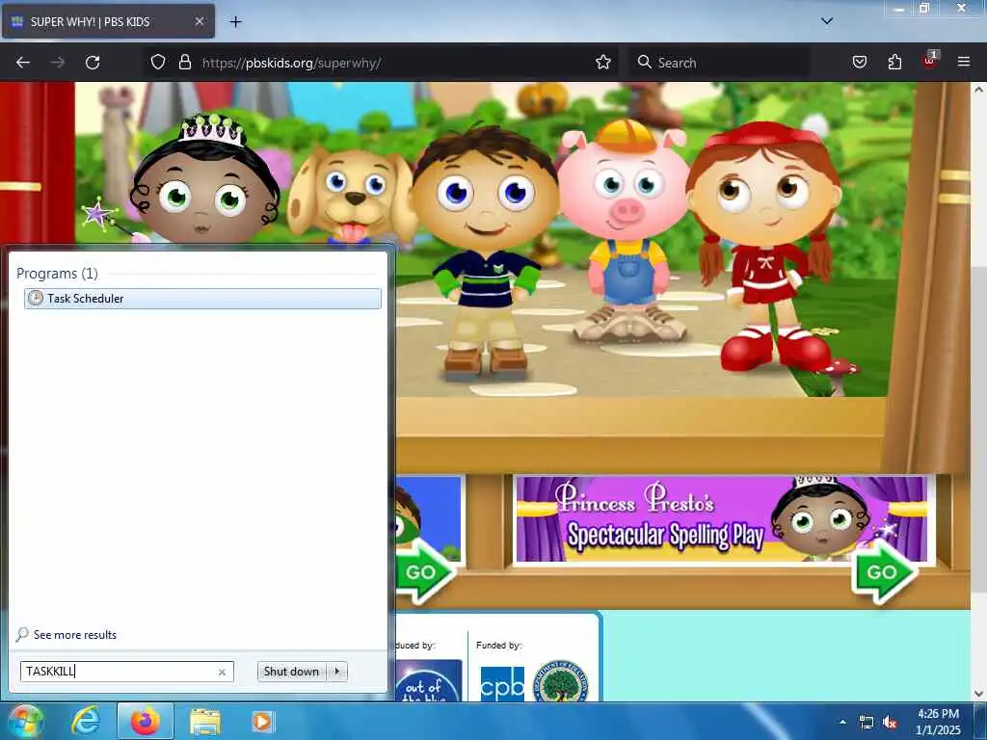Switch to Firefox in the taskbar
987x740 pixels.
point(146,721)
